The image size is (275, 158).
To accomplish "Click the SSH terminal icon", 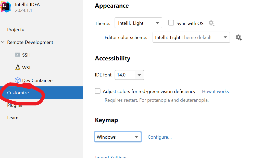I will click(18, 55).
